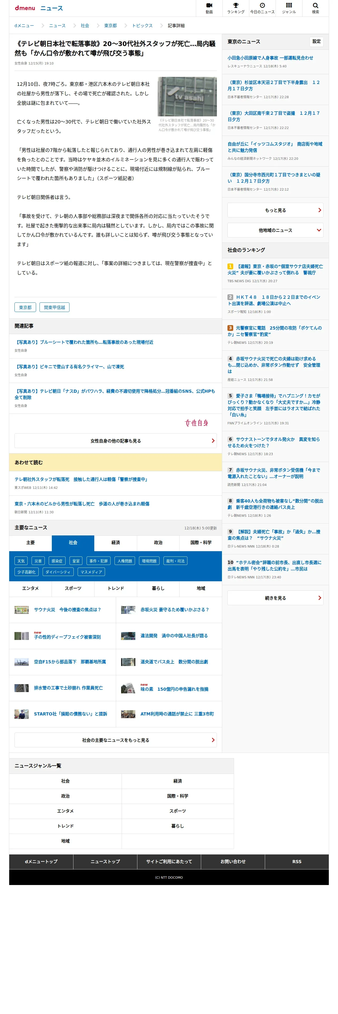Click サイトご利用にあたって in the footer
The image size is (338, 1014).
(169, 862)
